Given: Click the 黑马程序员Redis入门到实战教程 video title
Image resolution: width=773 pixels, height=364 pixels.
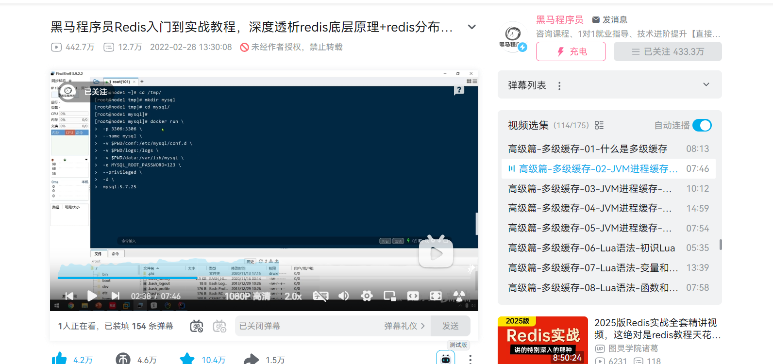Looking at the screenshot, I should click(252, 27).
